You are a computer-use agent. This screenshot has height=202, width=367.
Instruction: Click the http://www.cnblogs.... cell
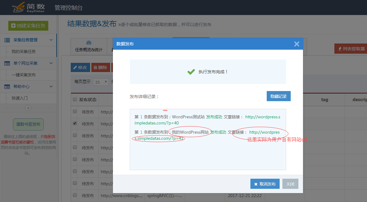click(122, 196)
